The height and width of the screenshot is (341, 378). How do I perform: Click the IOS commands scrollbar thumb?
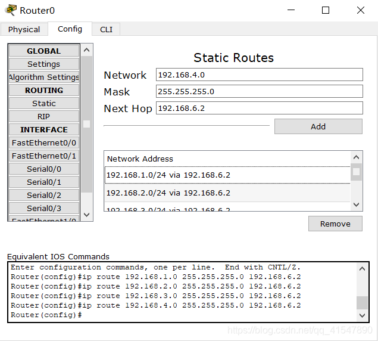click(362, 303)
